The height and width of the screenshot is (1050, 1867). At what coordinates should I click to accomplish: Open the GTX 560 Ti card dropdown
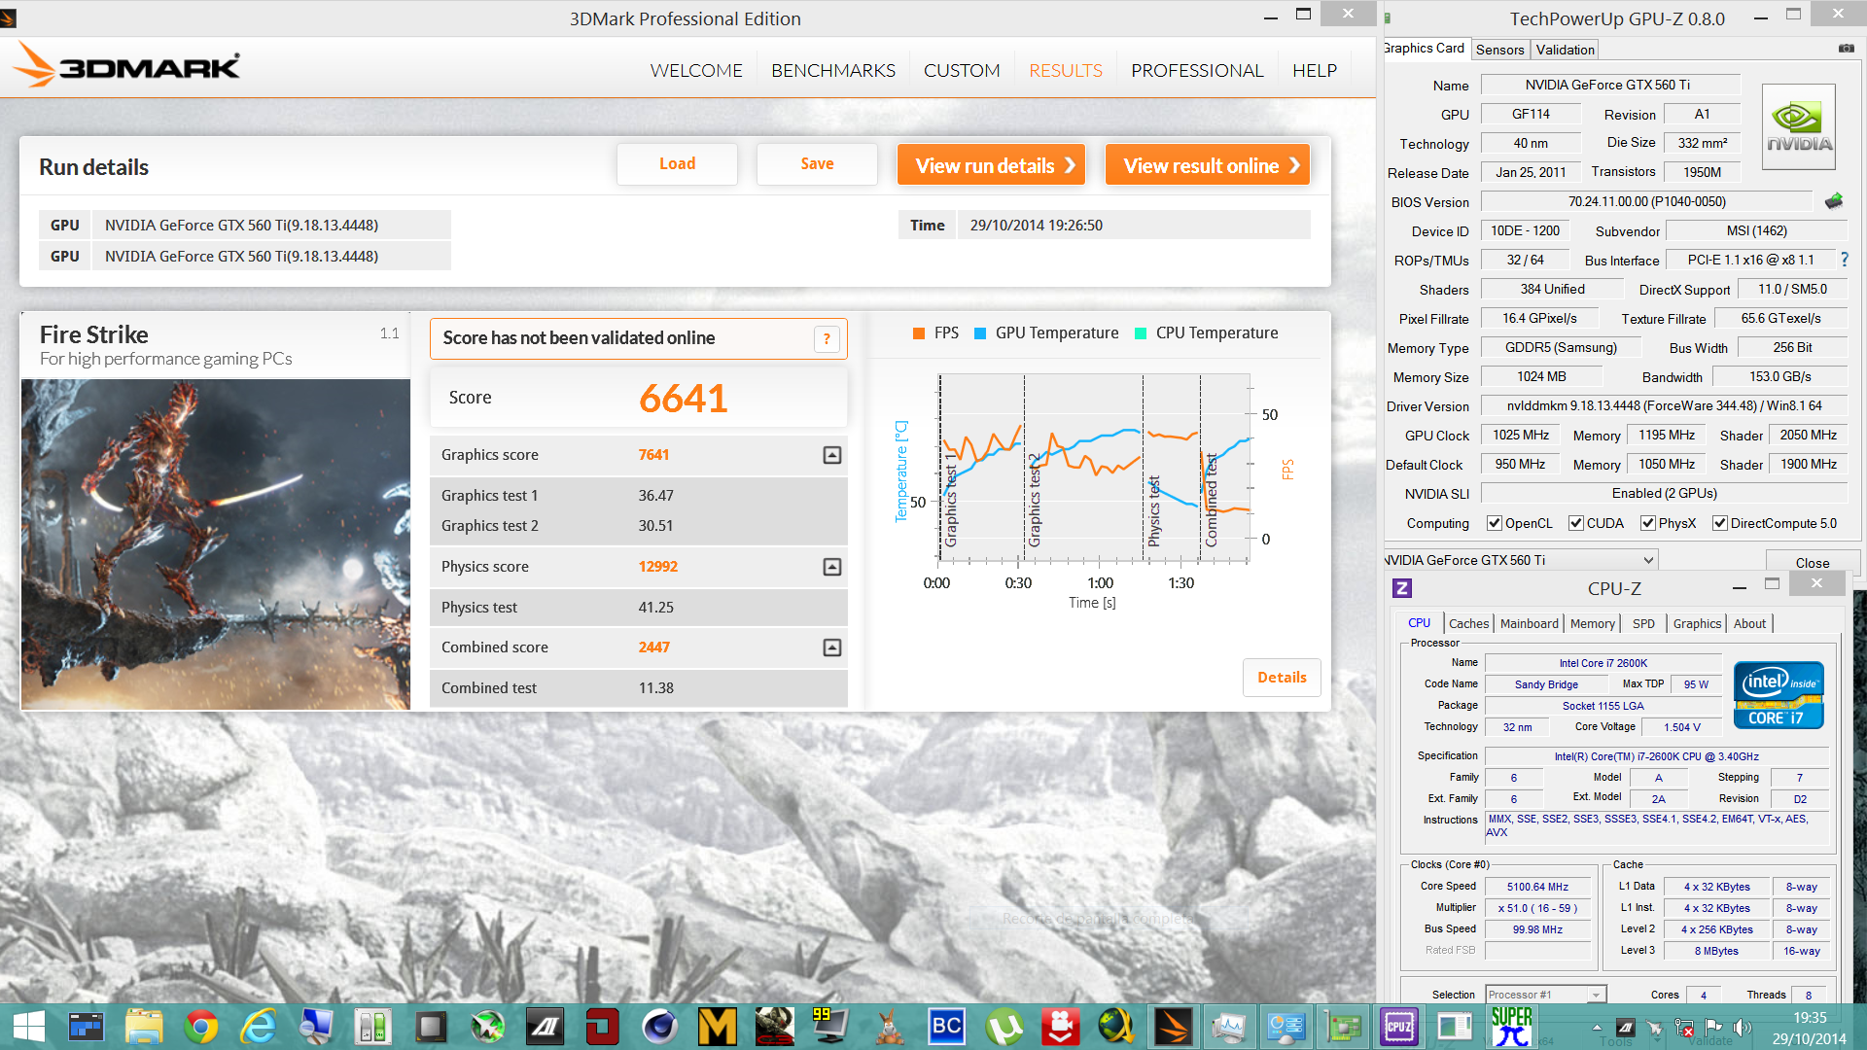pyautogui.click(x=1648, y=560)
